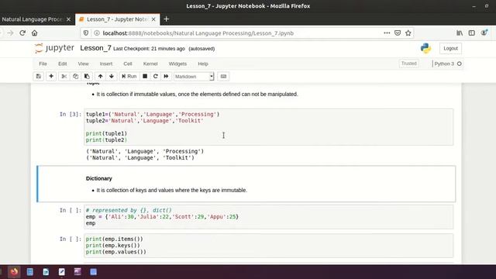Open a new browser tab

167,19
